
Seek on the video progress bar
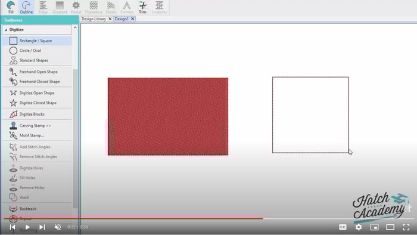click(208, 218)
